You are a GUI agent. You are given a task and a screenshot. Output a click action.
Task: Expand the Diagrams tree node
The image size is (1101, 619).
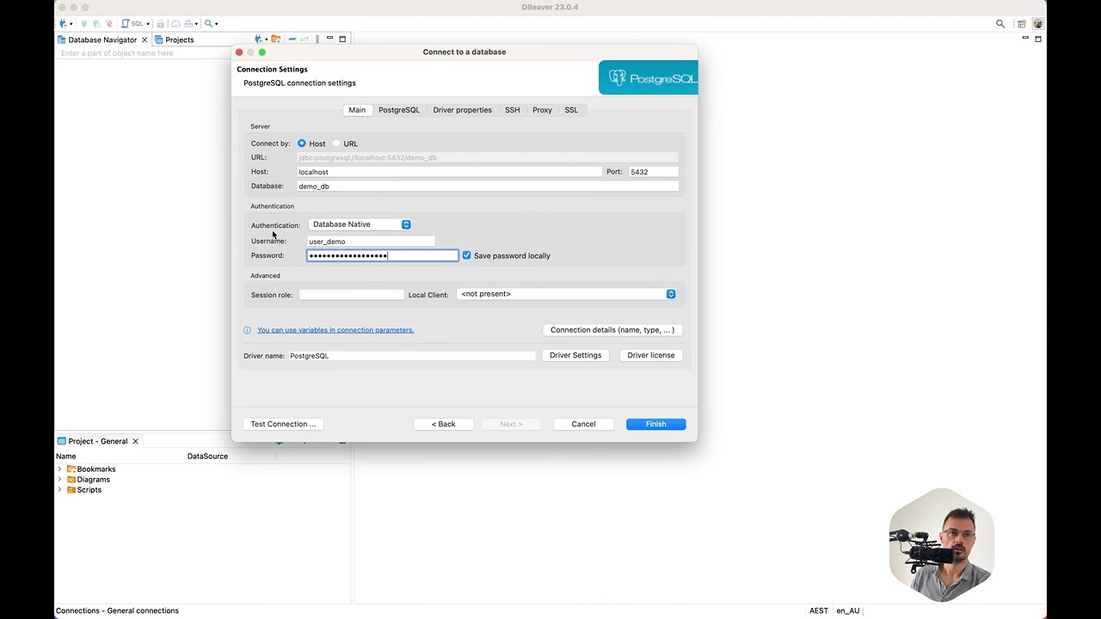click(x=59, y=480)
